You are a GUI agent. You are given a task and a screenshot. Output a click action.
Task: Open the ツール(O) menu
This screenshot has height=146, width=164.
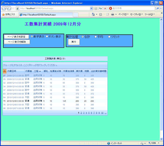(149, 15)
